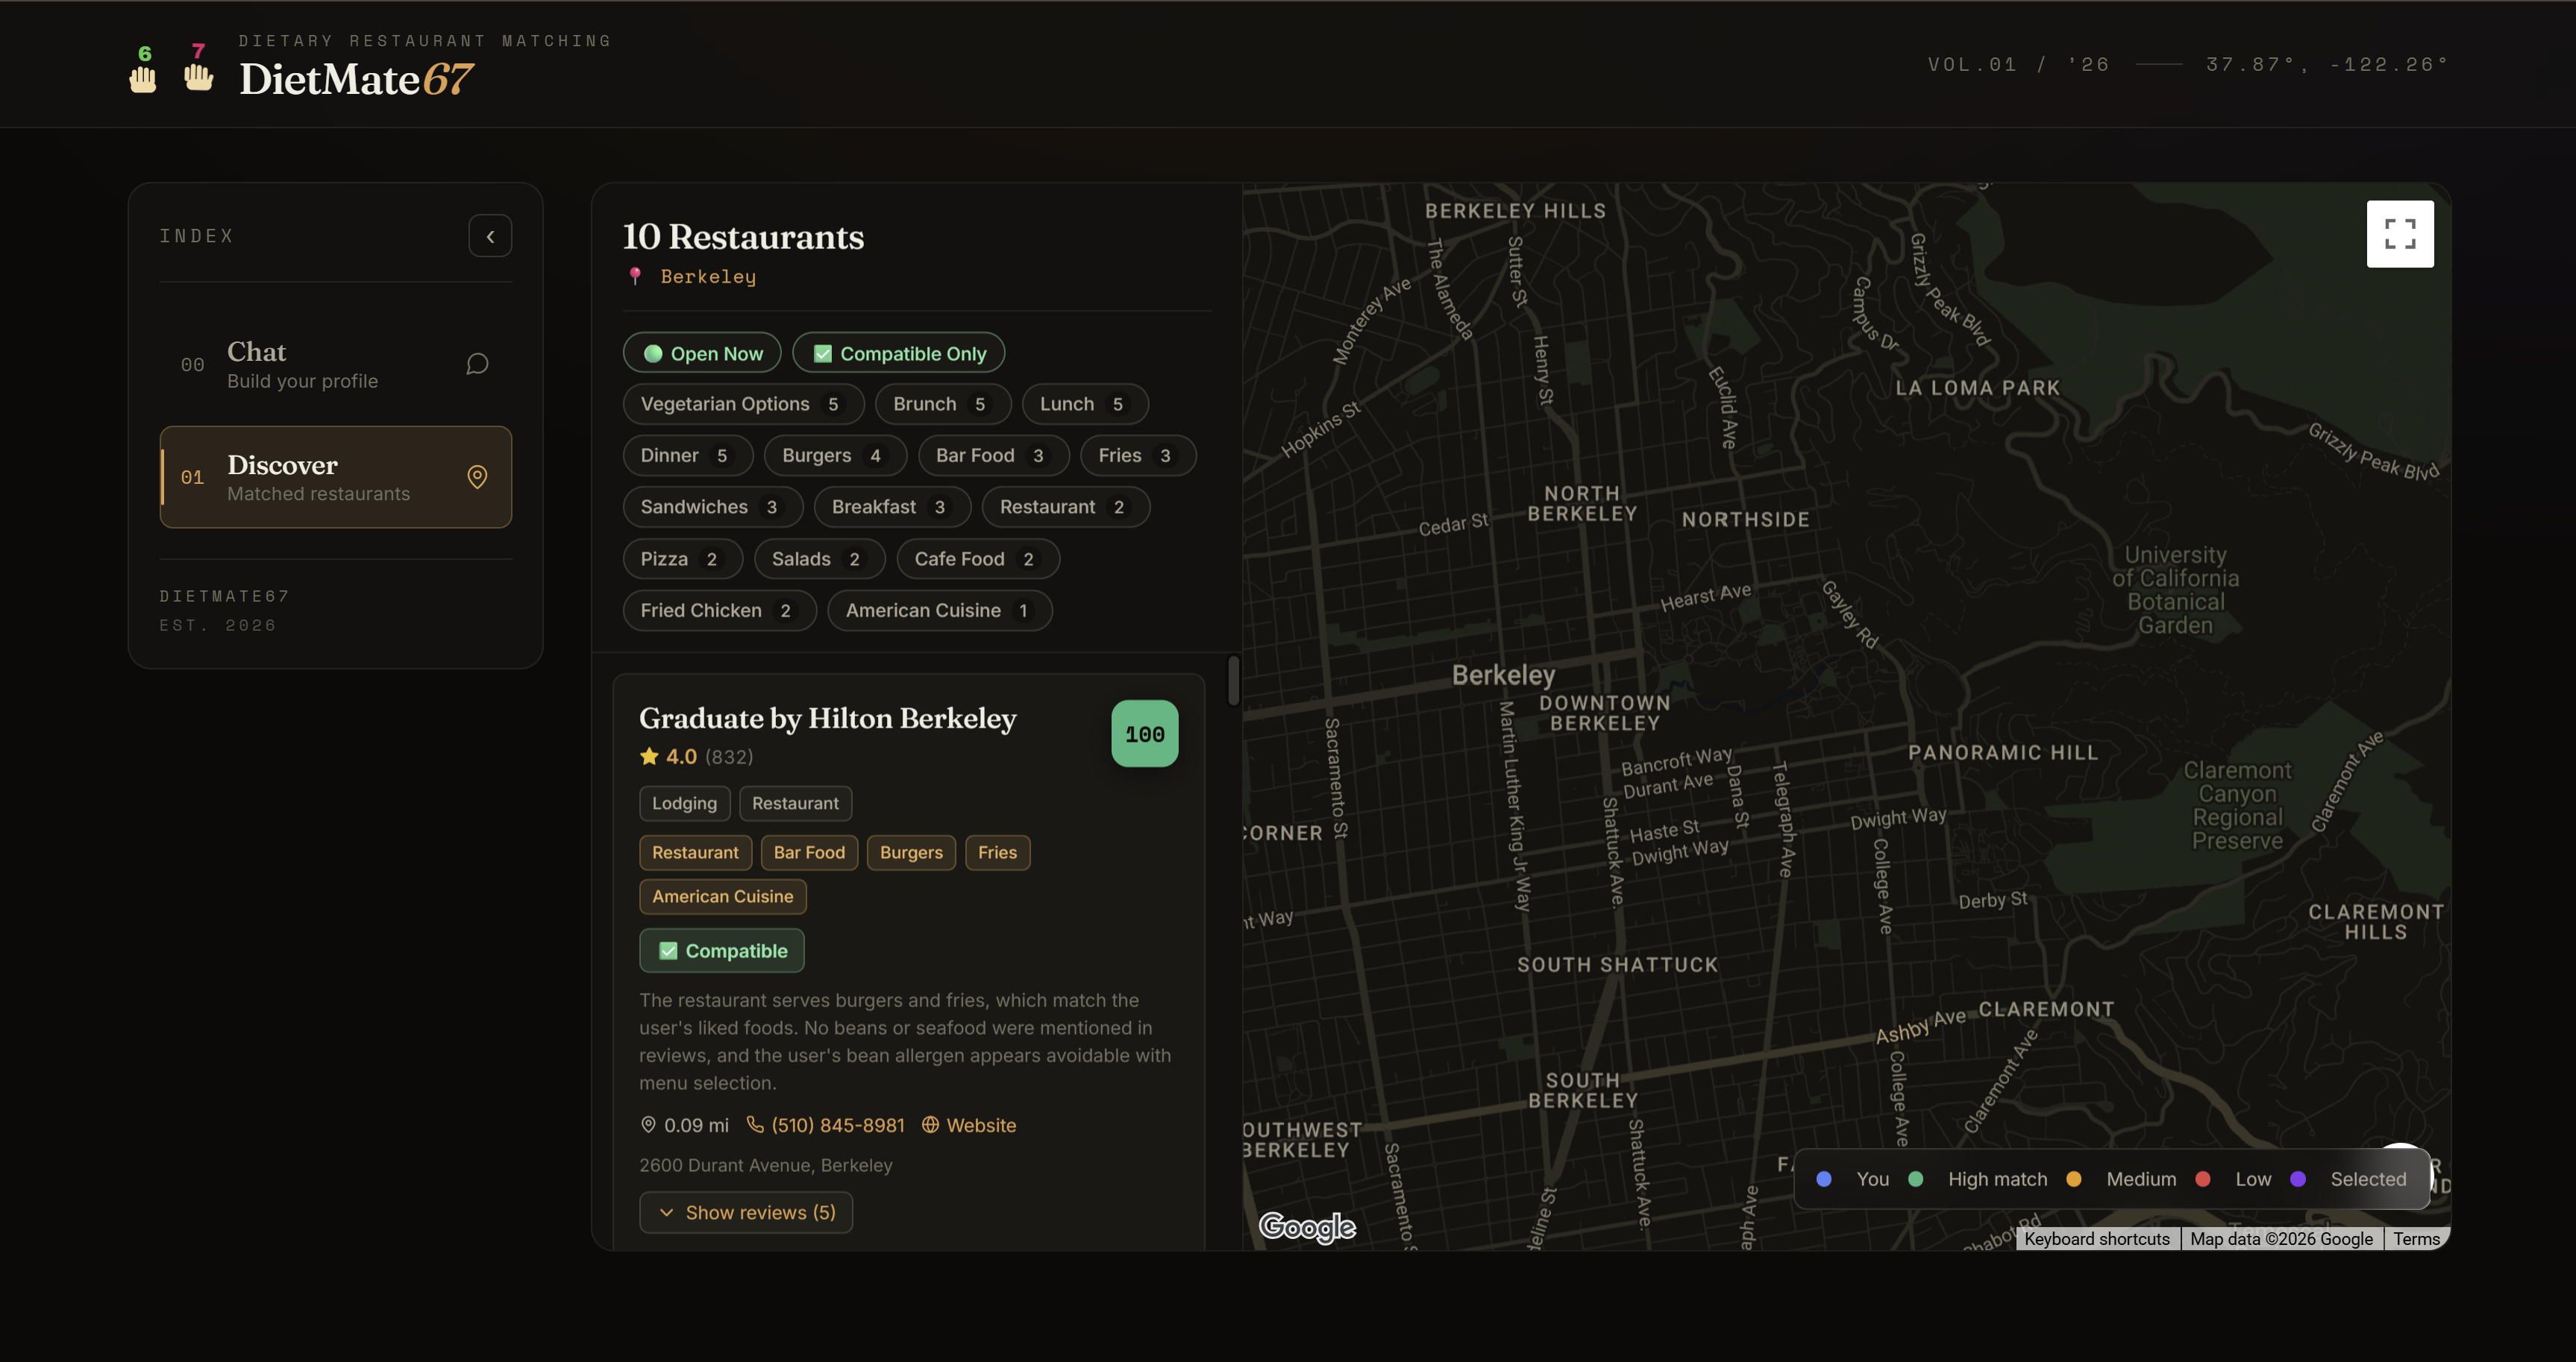
Task: Collapse the Index sidebar with chevron
Action: (490, 237)
